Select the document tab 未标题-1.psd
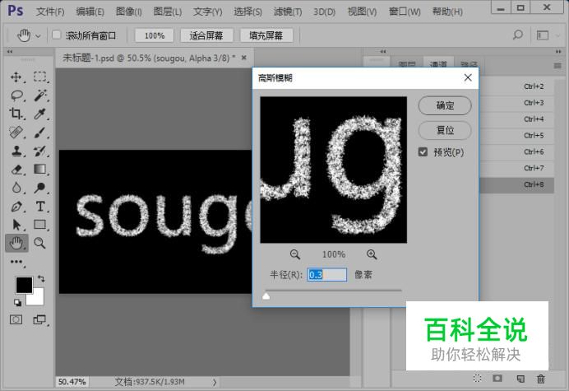569x391 pixels. (149, 58)
